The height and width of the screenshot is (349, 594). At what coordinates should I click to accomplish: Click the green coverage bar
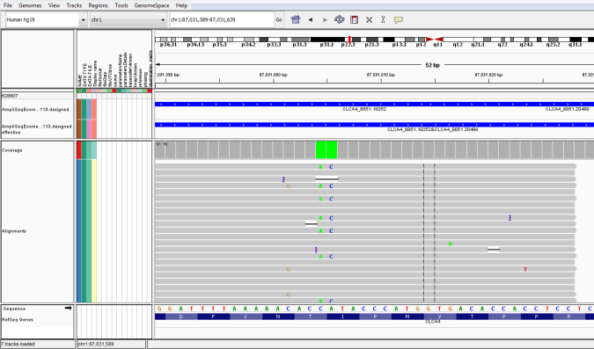point(326,149)
